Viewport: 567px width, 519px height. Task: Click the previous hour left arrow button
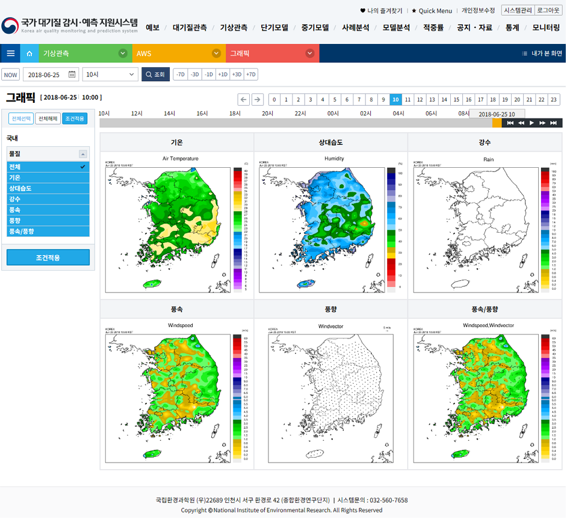coord(244,99)
